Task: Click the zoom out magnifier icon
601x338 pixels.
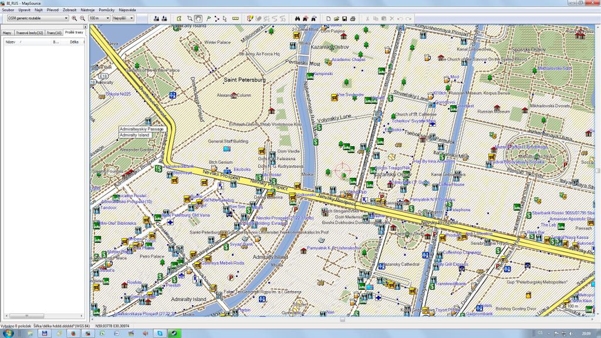Action: click(x=82, y=18)
